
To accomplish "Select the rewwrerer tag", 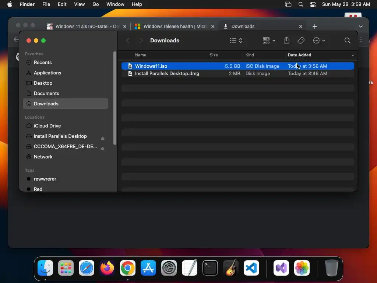I will pyautogui.click(x=66, y=179).
